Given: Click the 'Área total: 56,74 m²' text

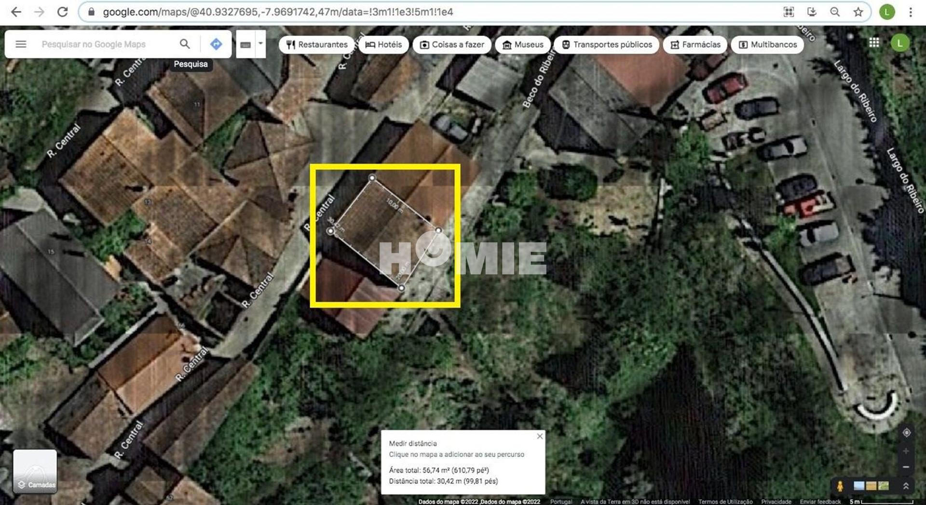Looking at the screenshot, I should [439, 470].
